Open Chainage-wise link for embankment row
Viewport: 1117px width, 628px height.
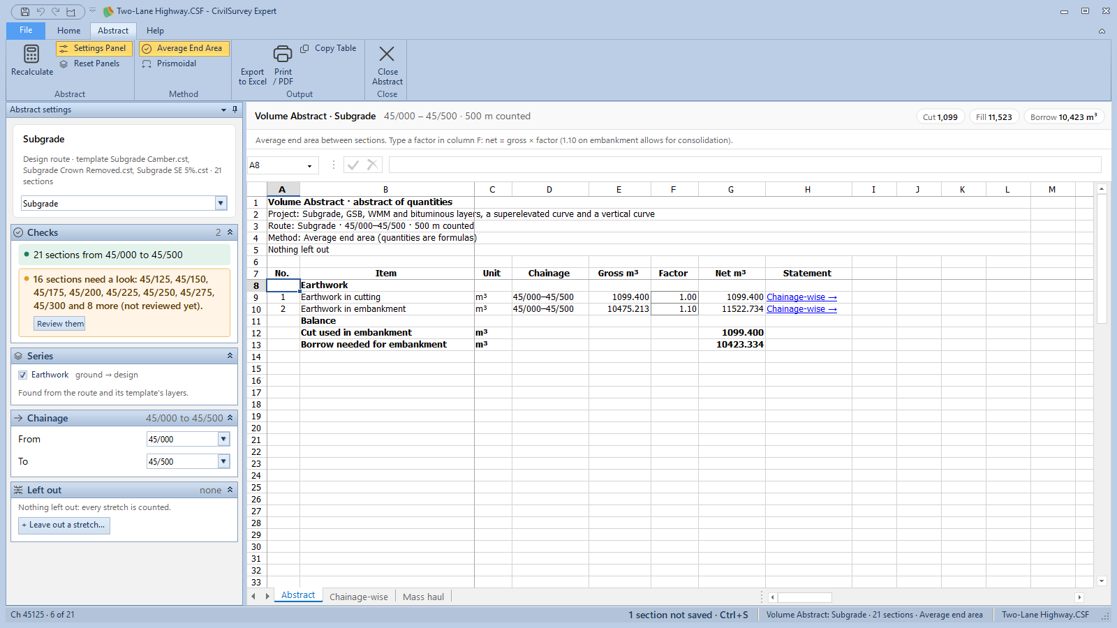coord(801,309)
